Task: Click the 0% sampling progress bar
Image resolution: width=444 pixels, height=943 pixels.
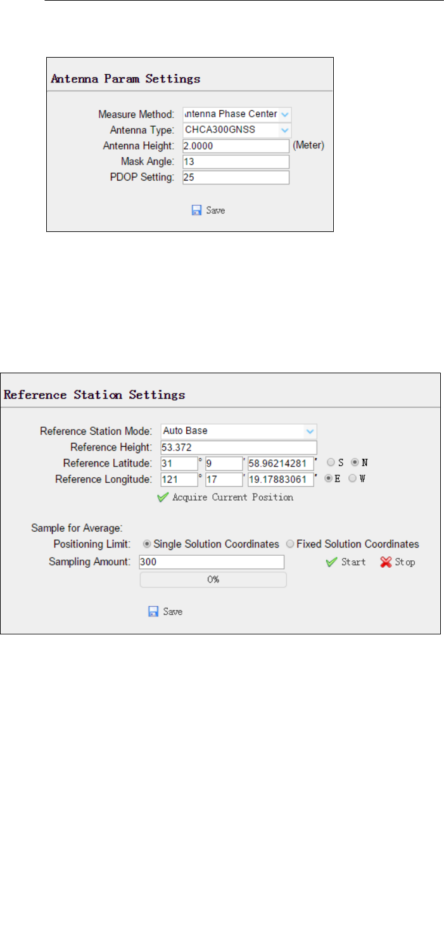Action: click(213, 580)
